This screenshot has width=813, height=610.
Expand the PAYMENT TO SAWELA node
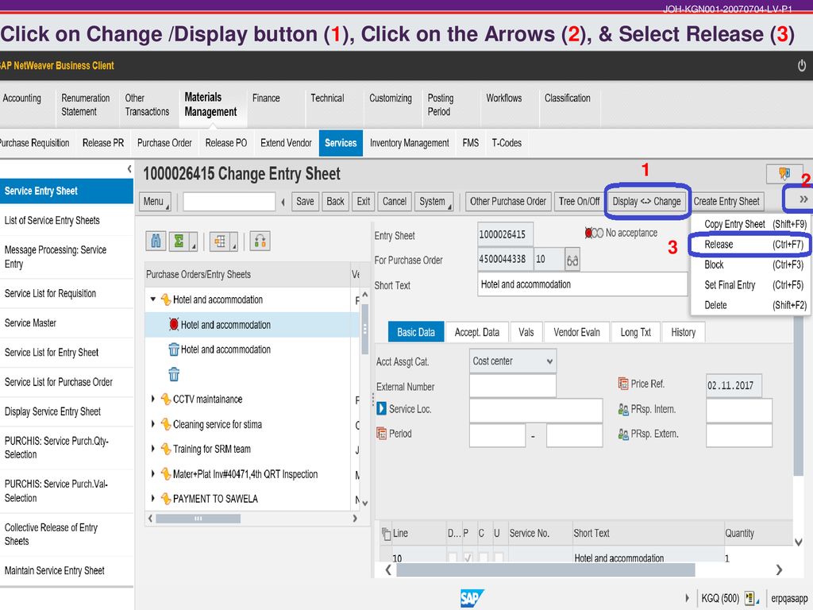pyautogui.click(x=153, y=498)
